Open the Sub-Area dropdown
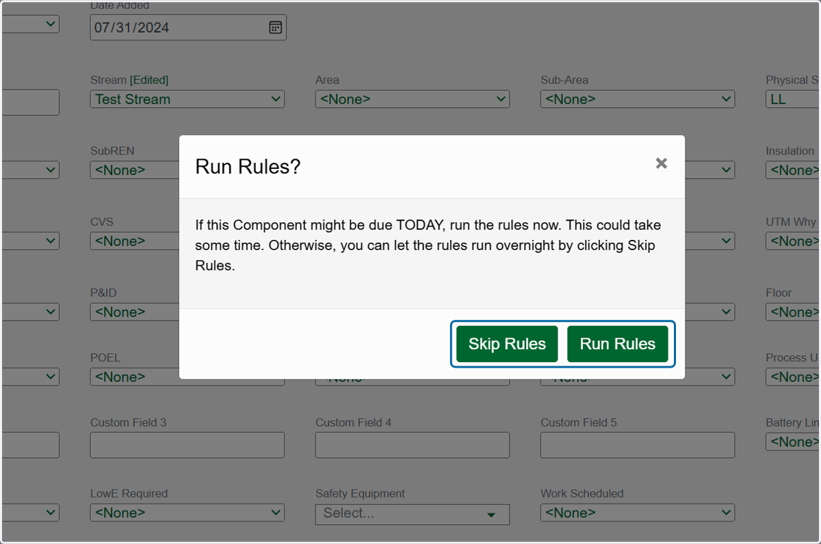The height and width of the screenshot is (544, 821). 638,99
